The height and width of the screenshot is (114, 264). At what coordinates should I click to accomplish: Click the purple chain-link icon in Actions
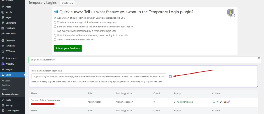[229, 102]
